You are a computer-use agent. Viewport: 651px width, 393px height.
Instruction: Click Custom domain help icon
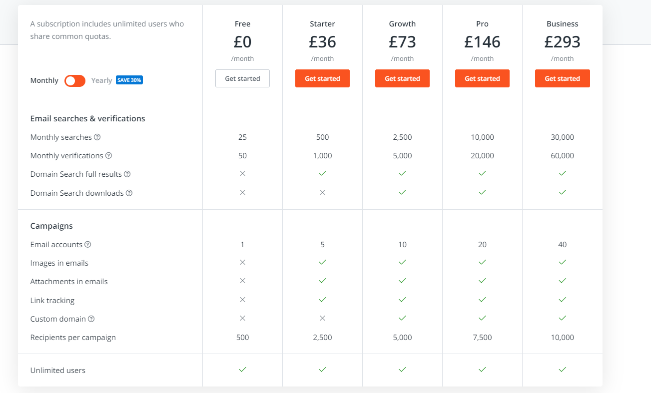[x=91, y=319]
